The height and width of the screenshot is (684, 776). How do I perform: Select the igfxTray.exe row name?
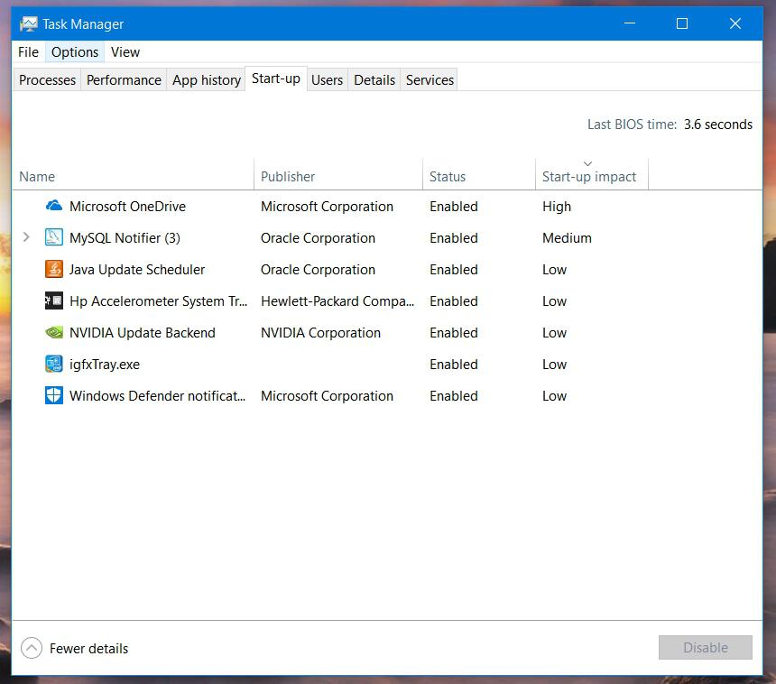(105, 365)
